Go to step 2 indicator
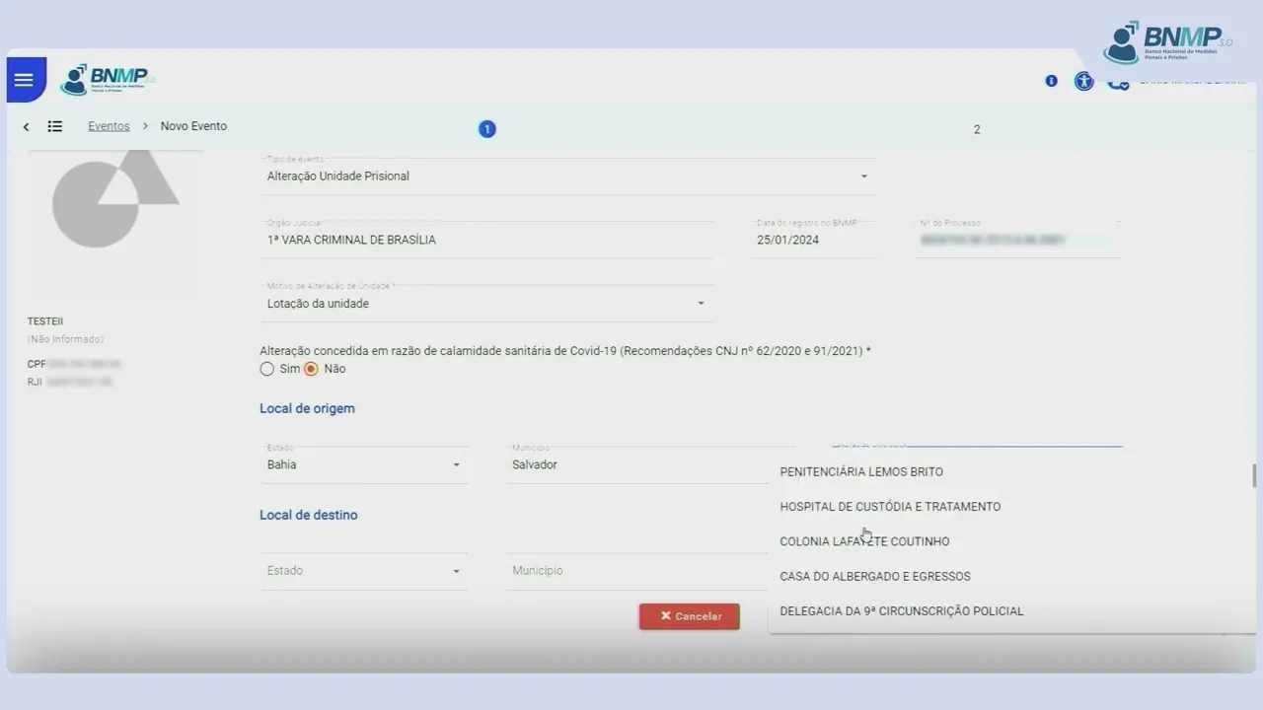The width and height of the screenshot is (1263, 710). tap(977, 129)
